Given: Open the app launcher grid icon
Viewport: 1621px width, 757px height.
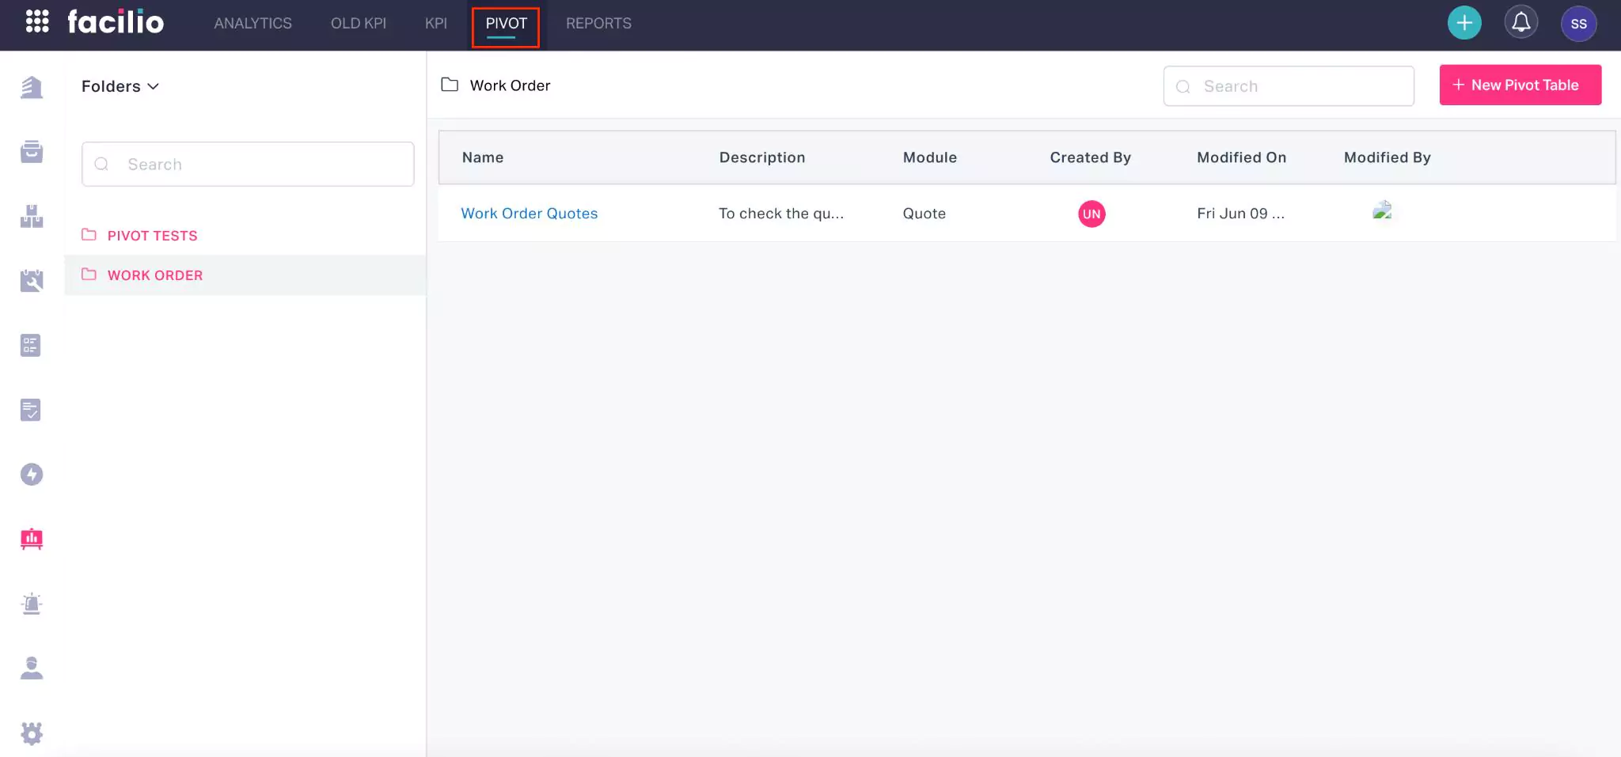Looking at the screenshot, I should tap(37, 21).
